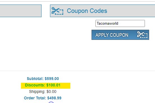
Task: Select the $599.00 subtotal amount
Action: point(52,79)
